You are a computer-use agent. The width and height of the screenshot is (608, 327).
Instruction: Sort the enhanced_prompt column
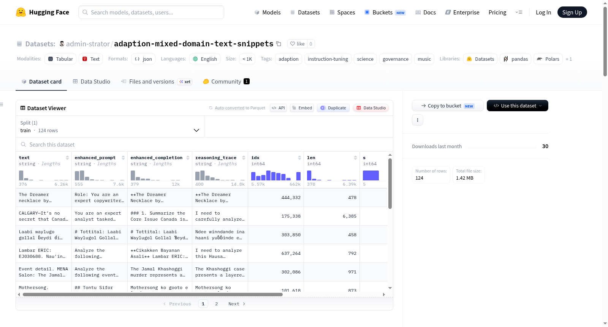(x=123, y=158)
